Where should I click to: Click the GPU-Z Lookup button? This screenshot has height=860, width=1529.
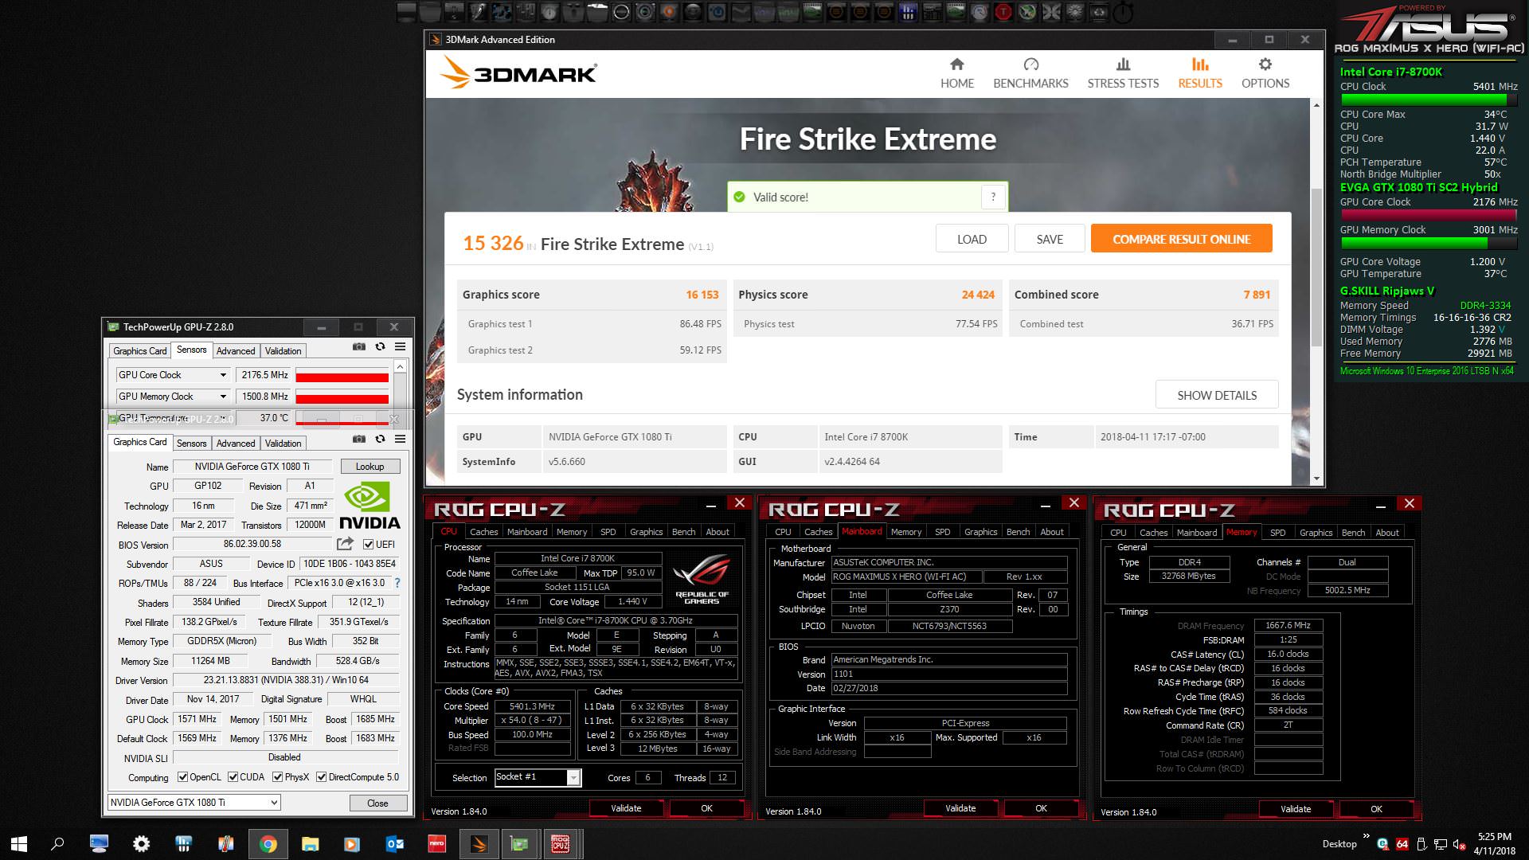pyautogui.click(x=370, y=467)
